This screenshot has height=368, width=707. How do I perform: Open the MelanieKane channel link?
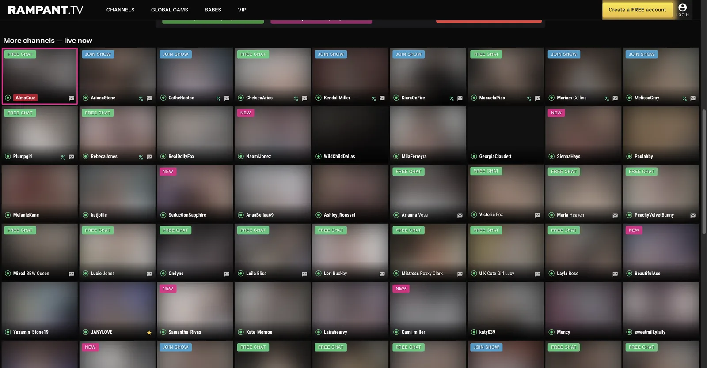point(26,215)
